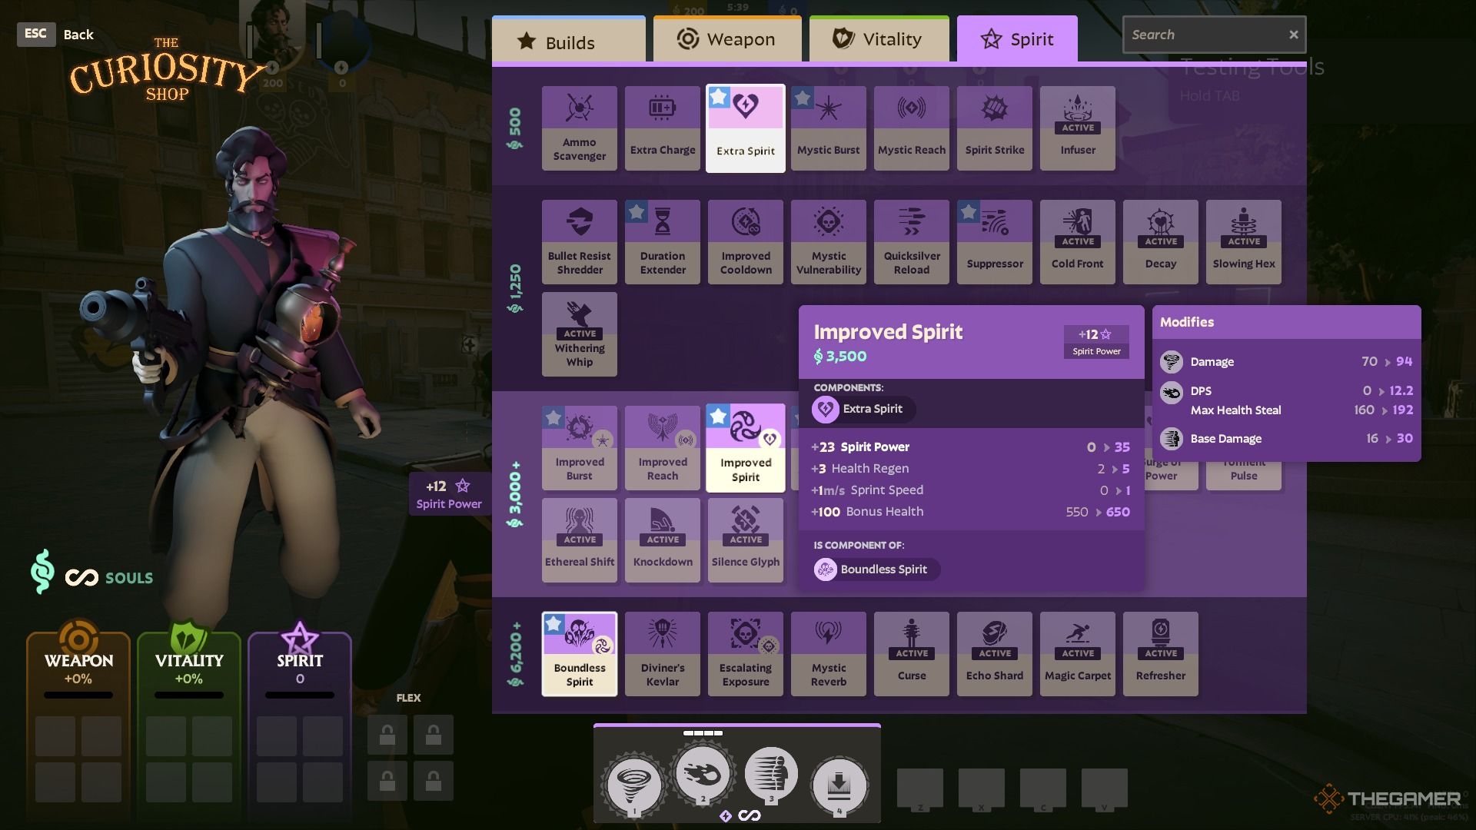Switch to the Weapon tab
Screen dimensions: 1476x830
[x=726, y=39]
